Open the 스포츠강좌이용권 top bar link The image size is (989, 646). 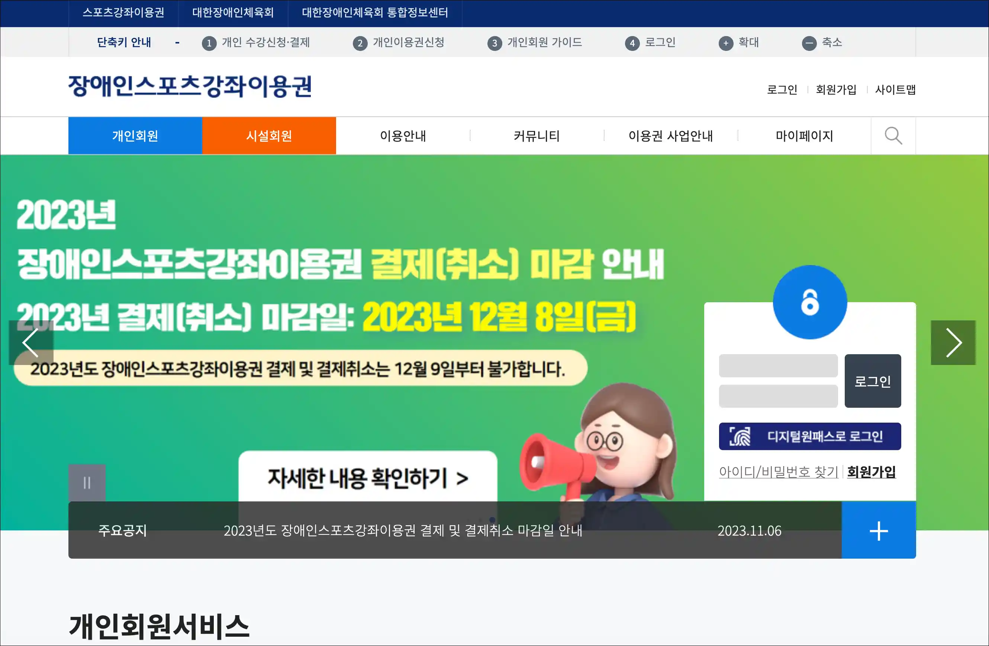[123, 13]
